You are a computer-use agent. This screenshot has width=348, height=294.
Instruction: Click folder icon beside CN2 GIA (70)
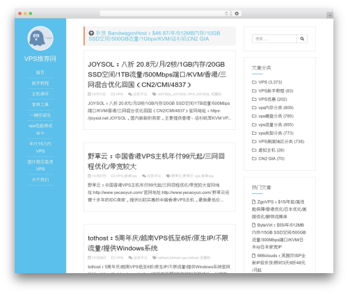[254, 158]
